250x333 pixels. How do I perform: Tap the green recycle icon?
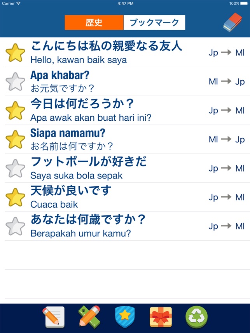tap(196, 317)
